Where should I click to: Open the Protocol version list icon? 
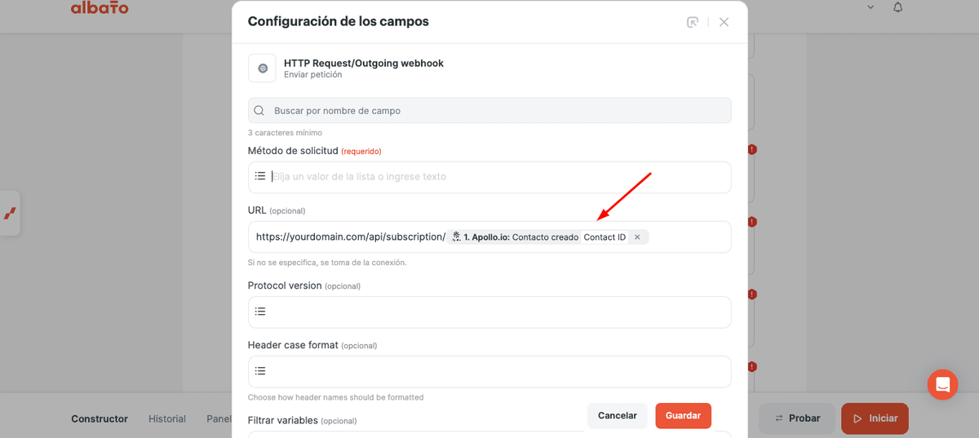click(260, 312)
